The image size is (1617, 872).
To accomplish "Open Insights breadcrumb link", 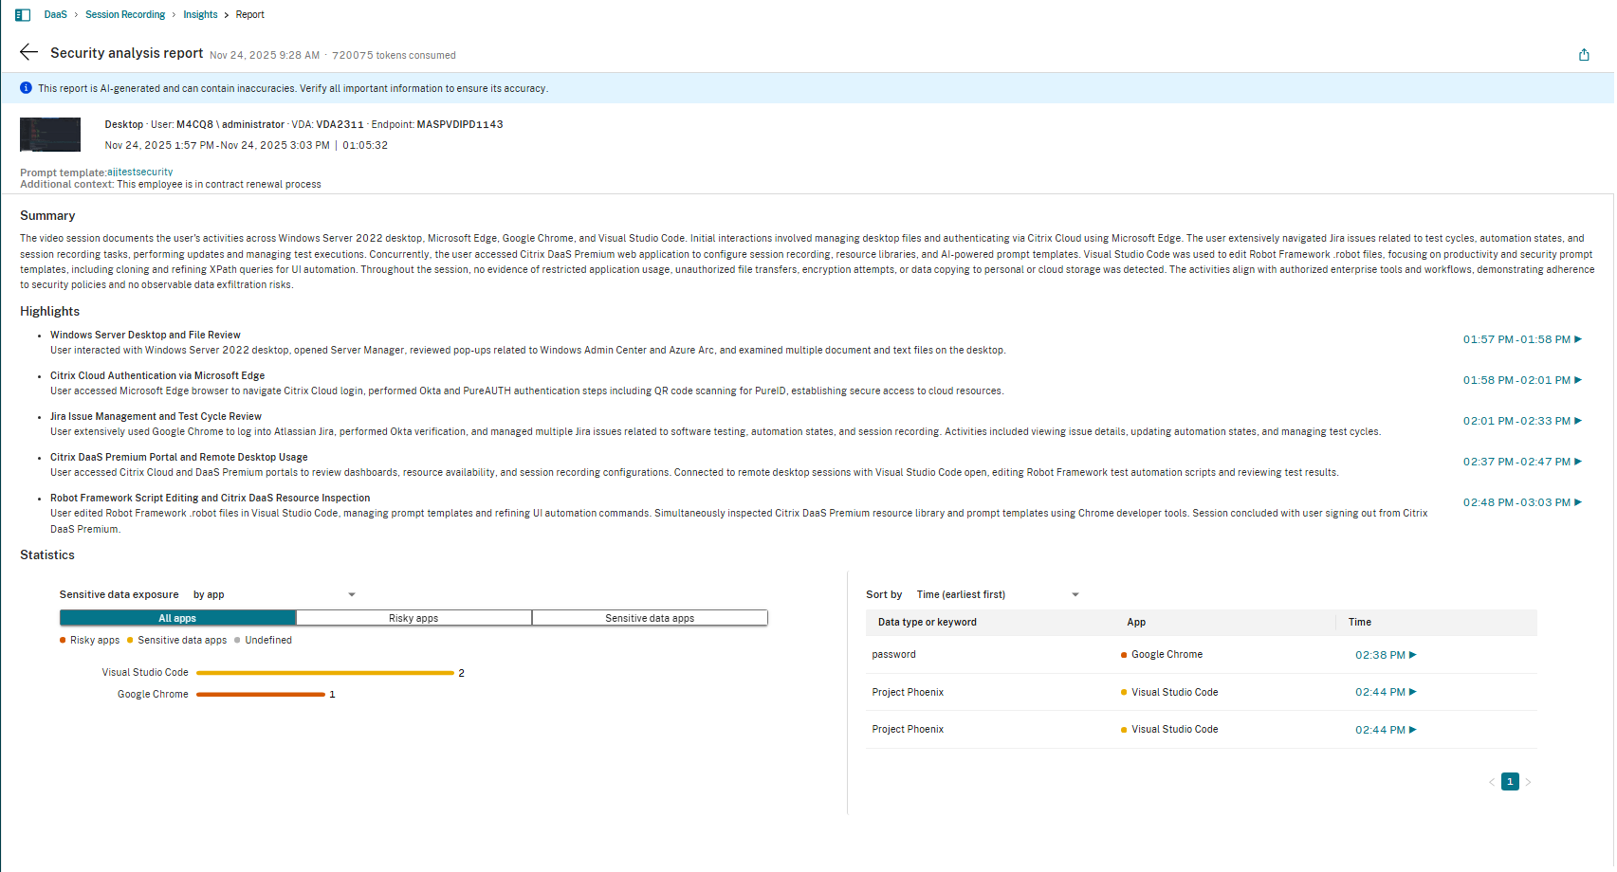I will tap(200, 15).
